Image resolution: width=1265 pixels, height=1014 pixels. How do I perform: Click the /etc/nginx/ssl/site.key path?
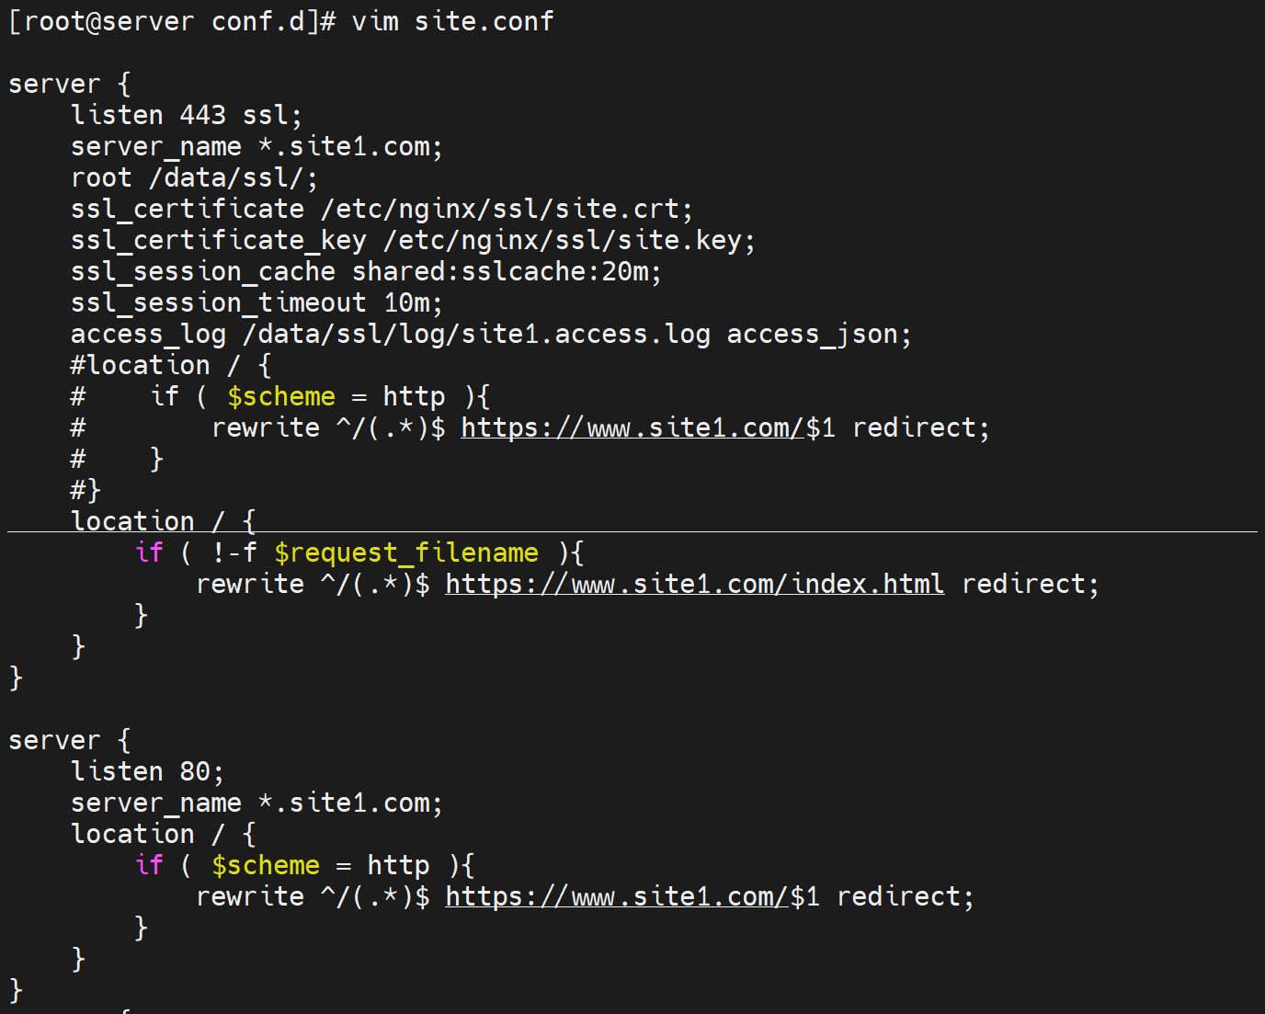(x=568, y=241)
